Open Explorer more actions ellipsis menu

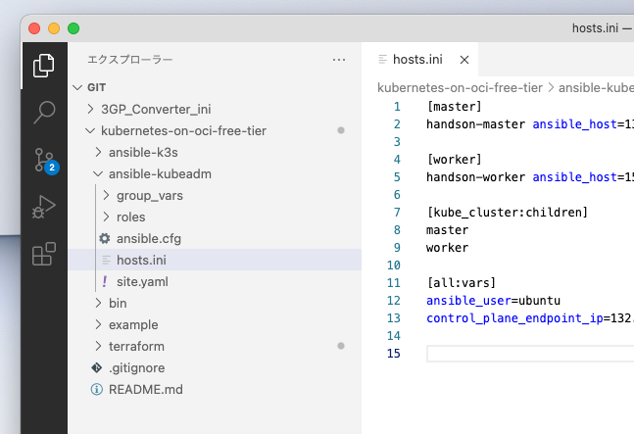(x=339, y=60)
